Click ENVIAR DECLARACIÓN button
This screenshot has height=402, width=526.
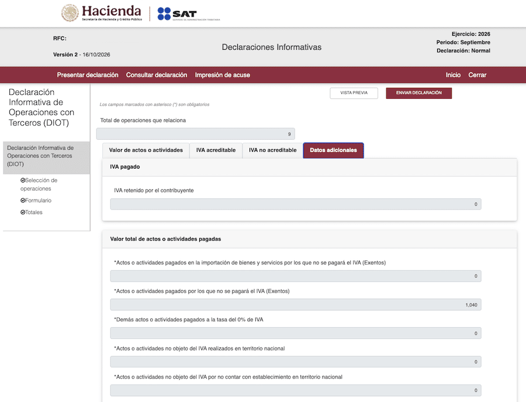(x=418, y=93)
